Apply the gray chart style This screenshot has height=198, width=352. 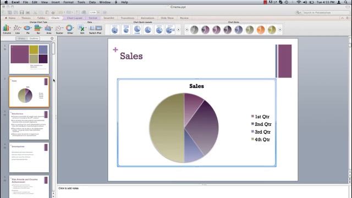(194, 30)
